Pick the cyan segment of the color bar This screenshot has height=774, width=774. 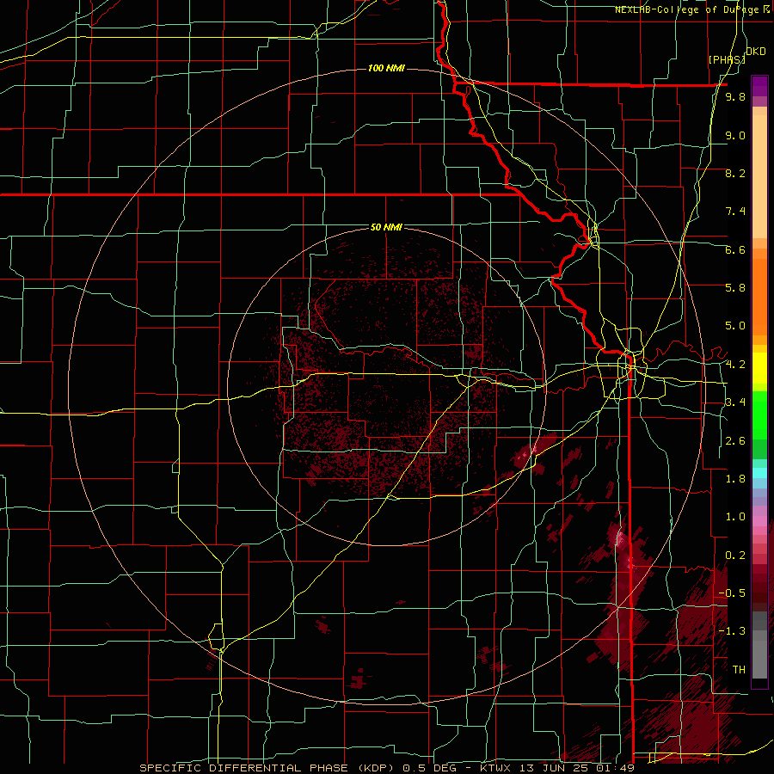[759, 473]
